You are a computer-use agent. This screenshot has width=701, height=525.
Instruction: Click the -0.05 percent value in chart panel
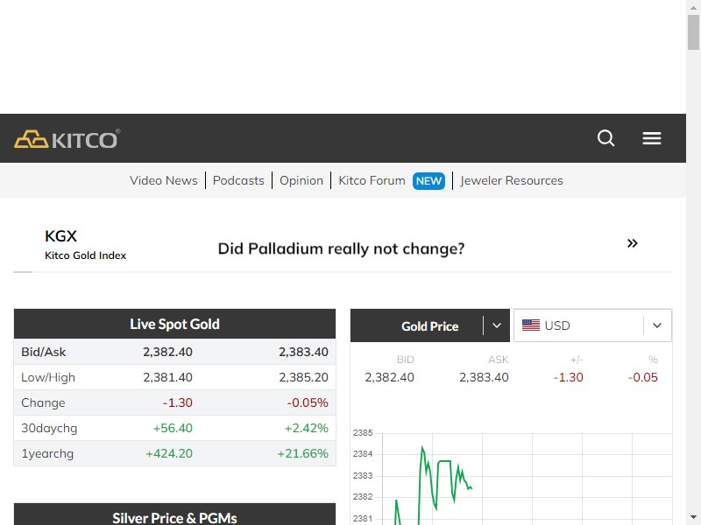pyautogui.click(x=643, y=377)
